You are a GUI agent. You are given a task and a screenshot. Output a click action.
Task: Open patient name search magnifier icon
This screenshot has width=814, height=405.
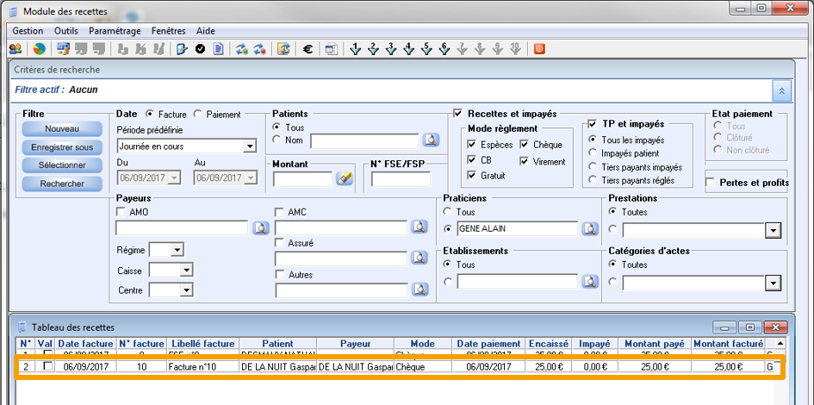[x=431, y=140]
